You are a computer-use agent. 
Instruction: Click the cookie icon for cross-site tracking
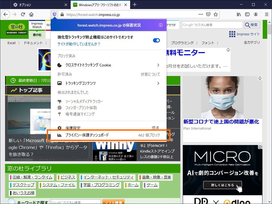(59, 65)
